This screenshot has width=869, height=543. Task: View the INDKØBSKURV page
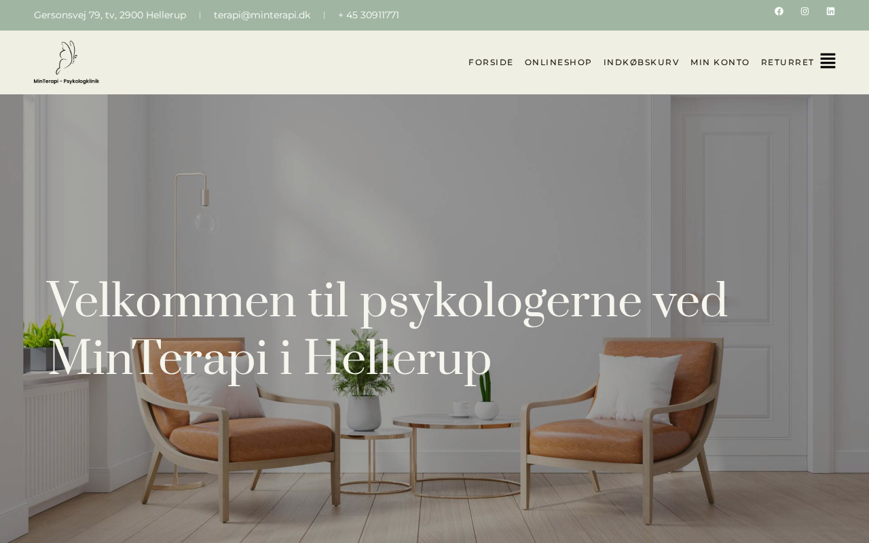[x=641, y=62]
